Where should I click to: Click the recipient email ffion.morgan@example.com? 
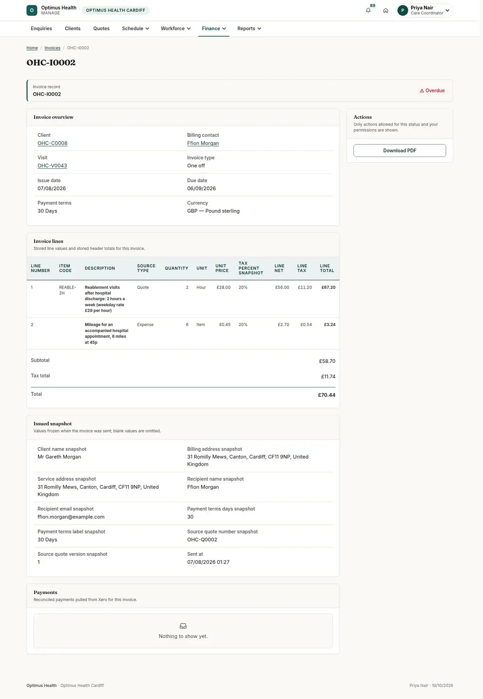71,517
